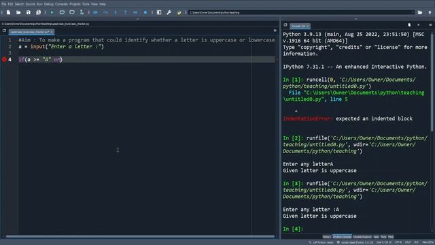Toggle the breakpoint on line 4

coord(4,59)
